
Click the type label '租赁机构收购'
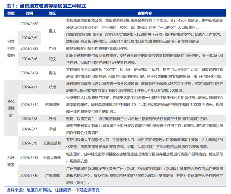[11, 48]
